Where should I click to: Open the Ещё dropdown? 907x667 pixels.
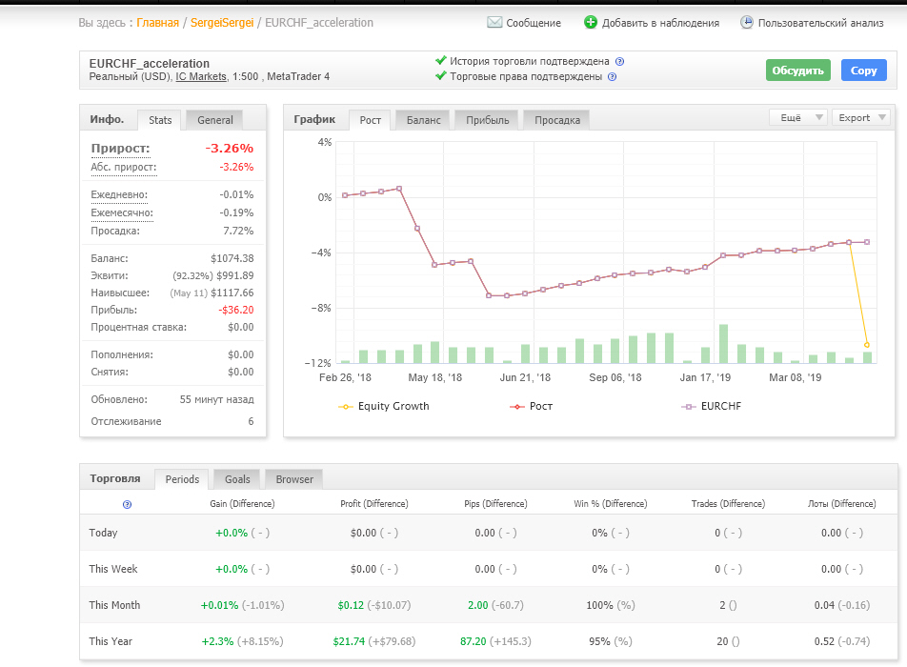click(x=798, y=117)
